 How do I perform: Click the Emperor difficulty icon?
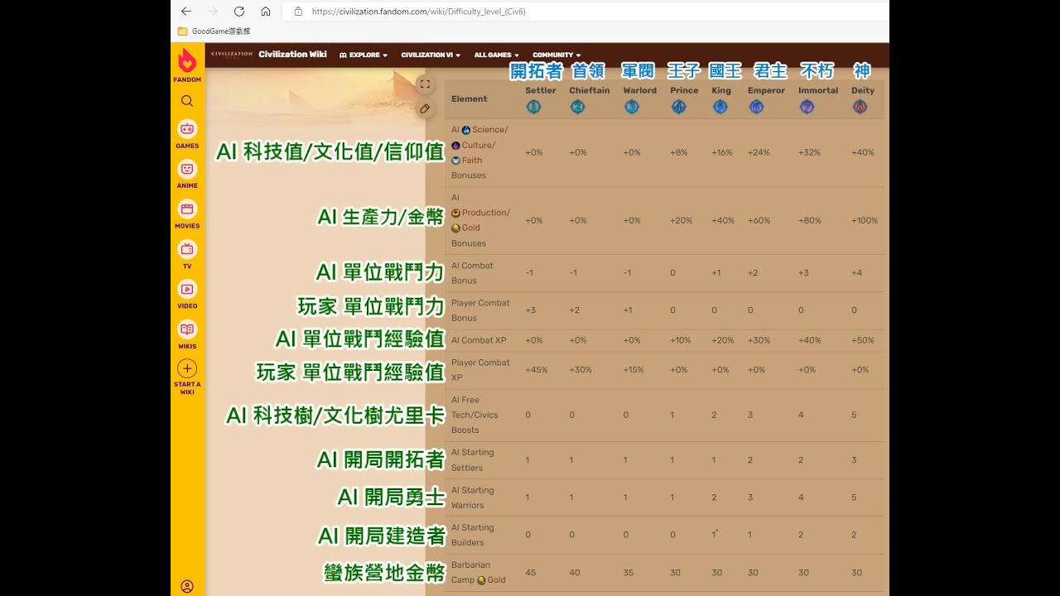coord(756,107)
